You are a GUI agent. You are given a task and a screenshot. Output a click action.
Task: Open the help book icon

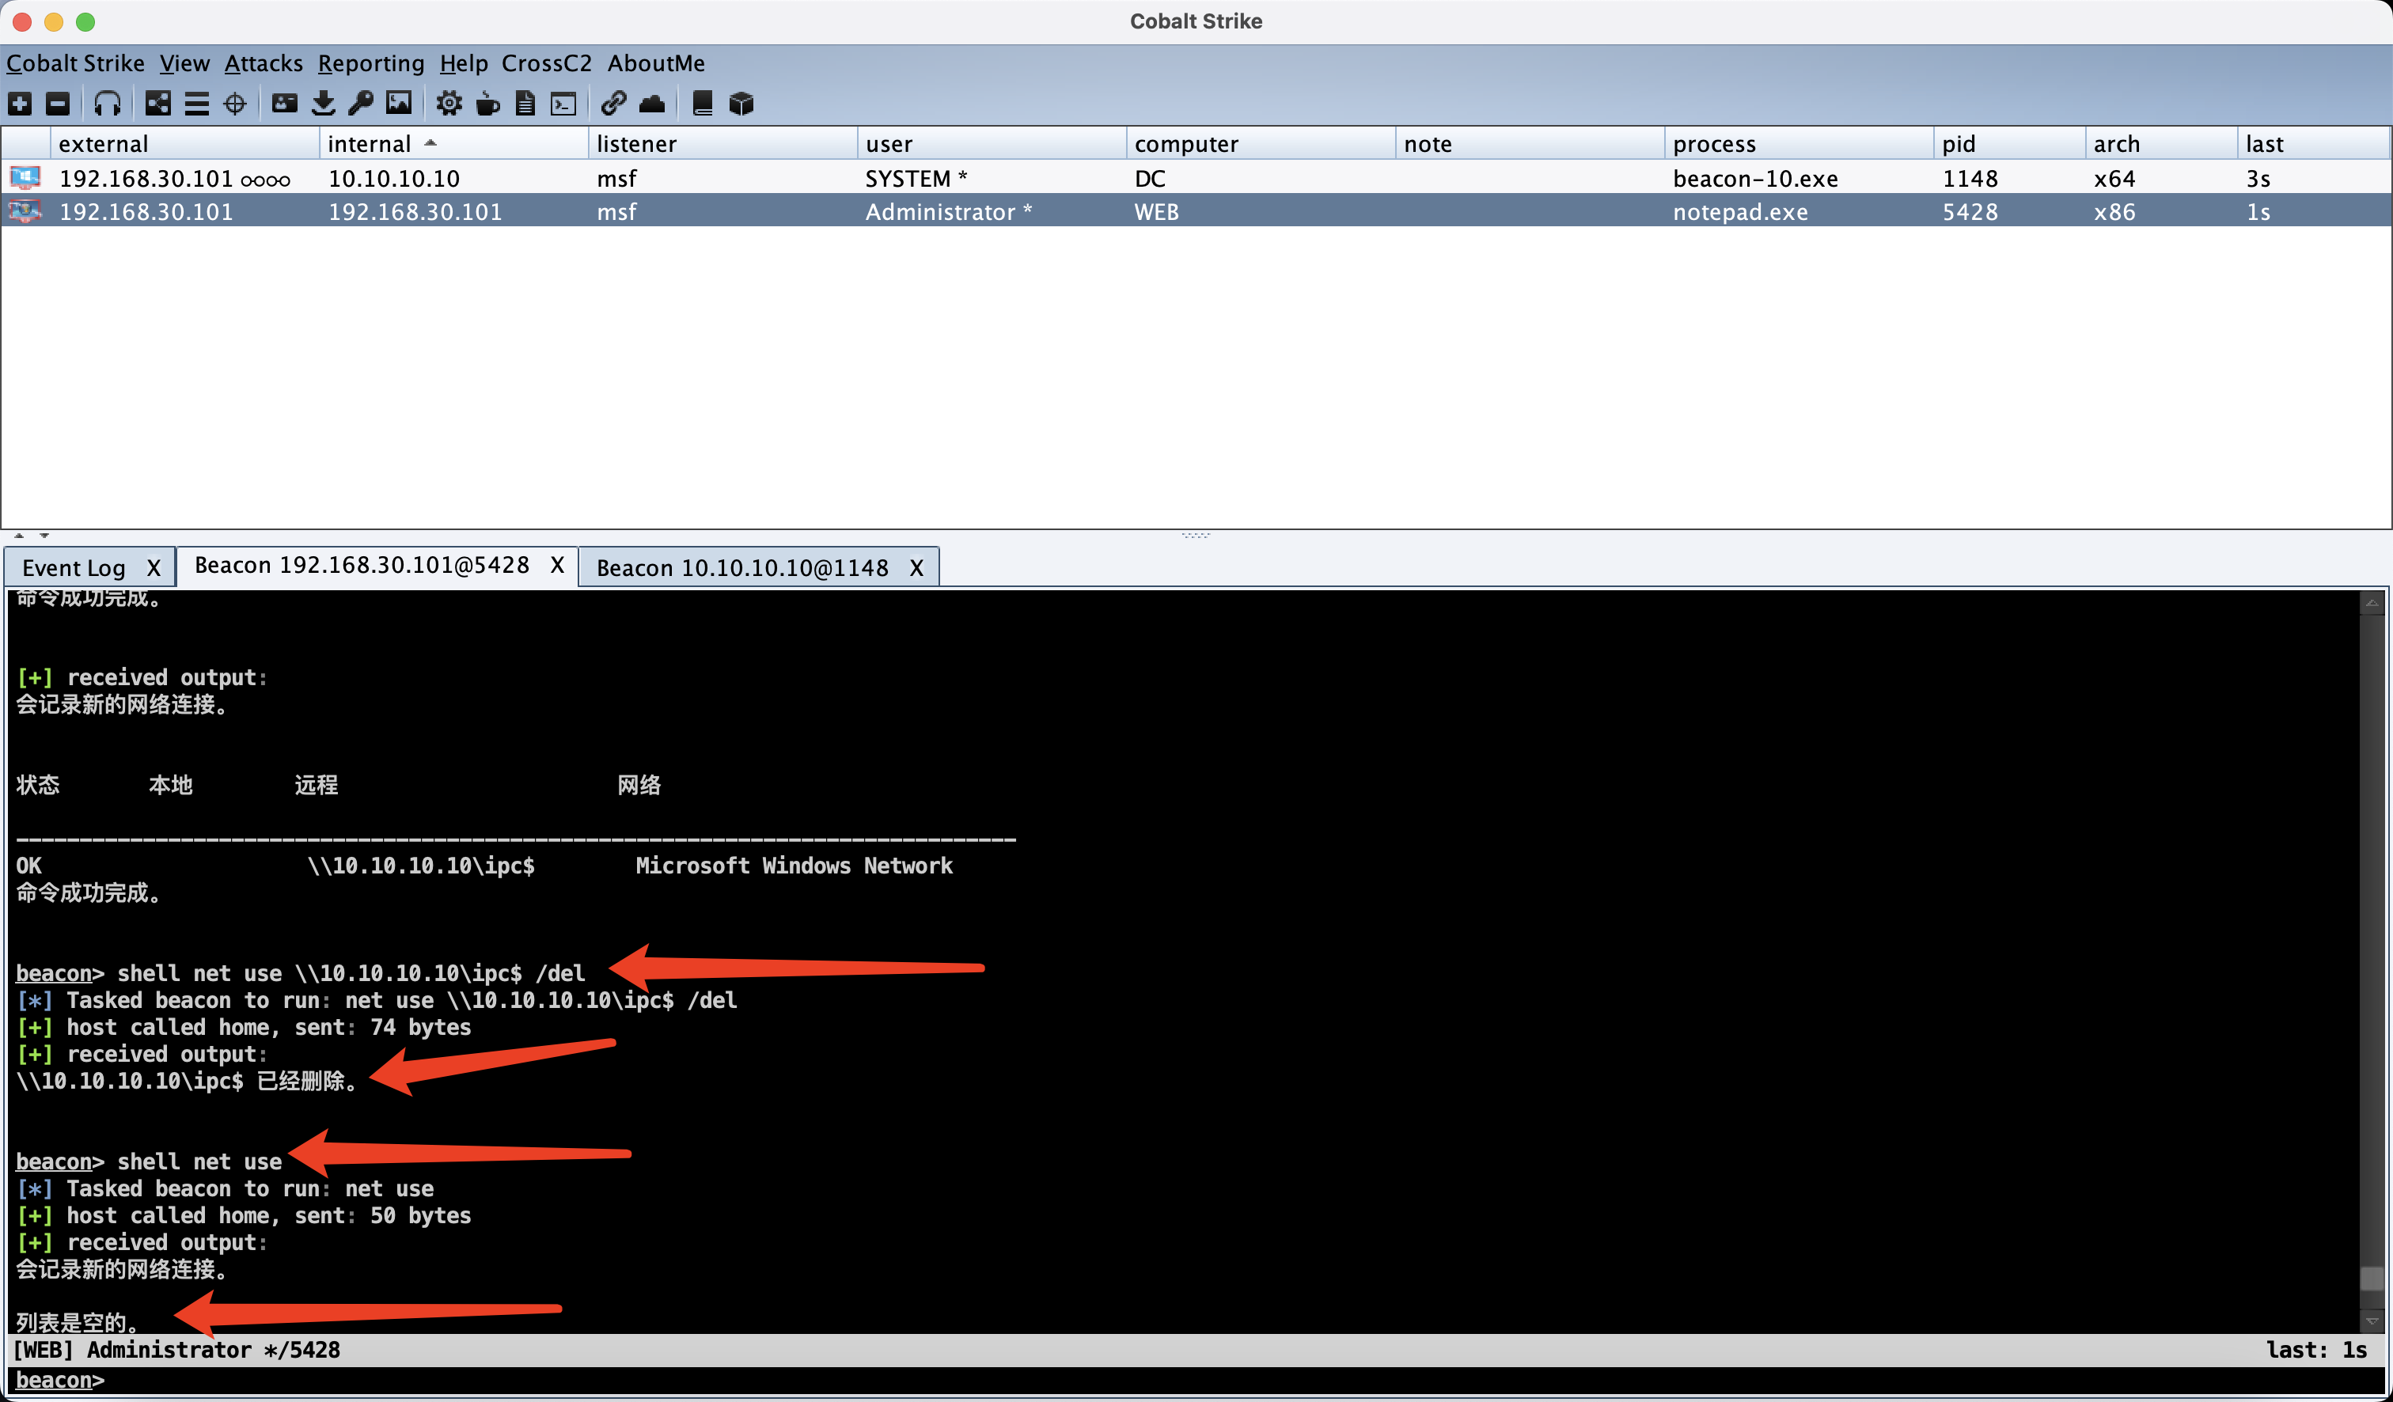(703, 104)
